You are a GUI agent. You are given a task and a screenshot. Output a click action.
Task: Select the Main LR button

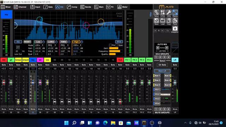(x=162, y=71)
